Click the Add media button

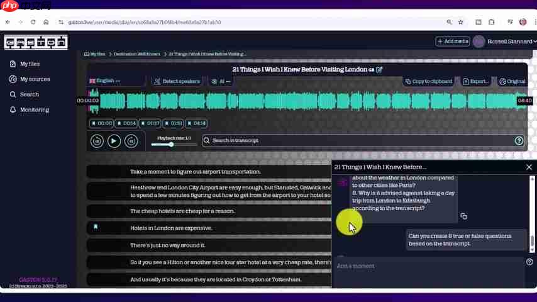[452, 42]
